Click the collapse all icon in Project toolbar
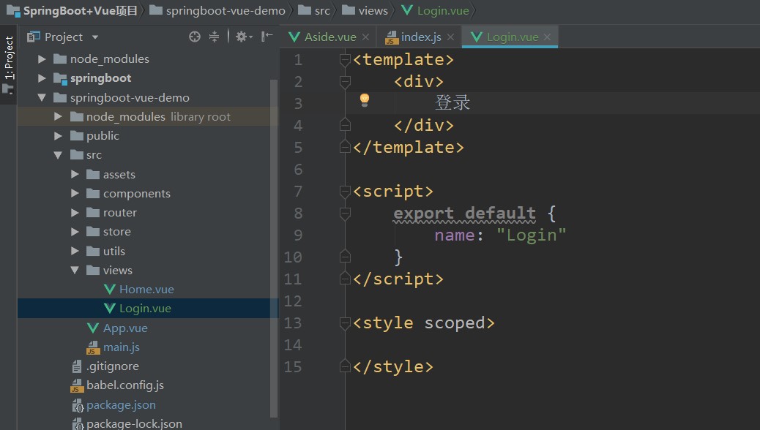 214,37
